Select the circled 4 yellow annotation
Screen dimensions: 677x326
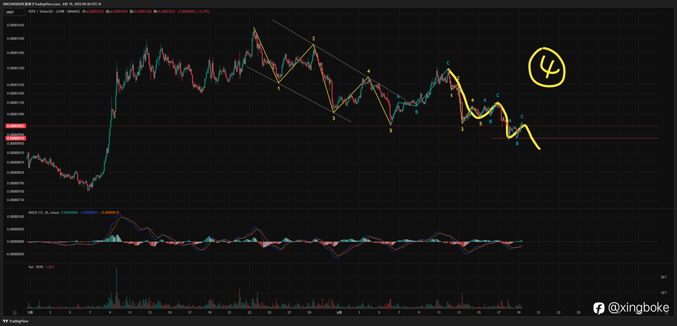pos(547,67)
